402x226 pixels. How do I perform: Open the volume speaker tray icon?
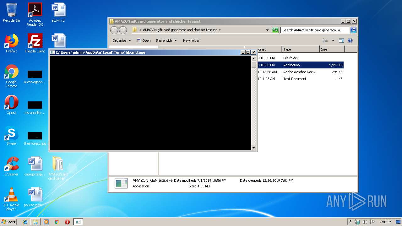coord(365,222)
